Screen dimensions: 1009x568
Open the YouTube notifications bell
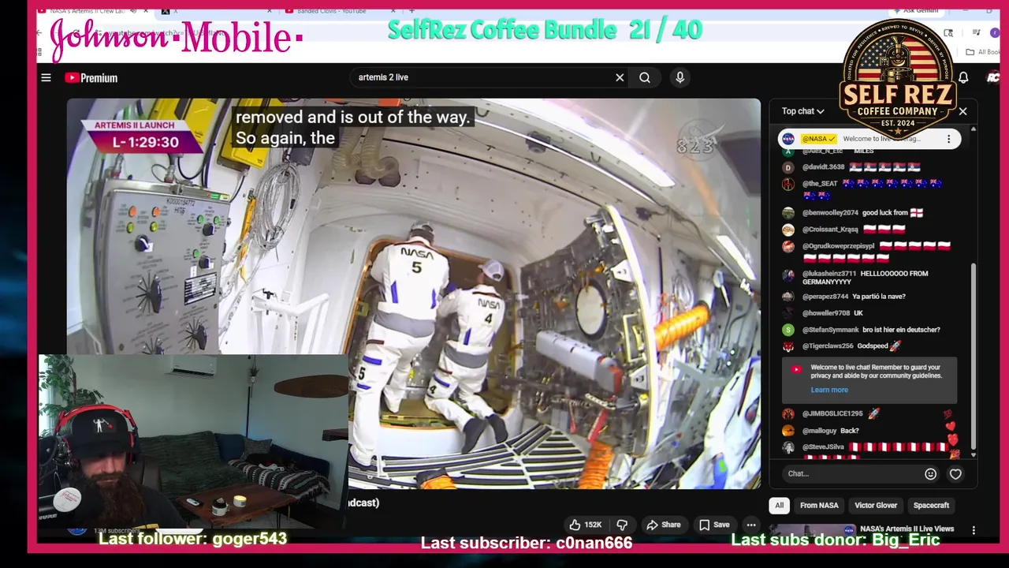point(963,77)
